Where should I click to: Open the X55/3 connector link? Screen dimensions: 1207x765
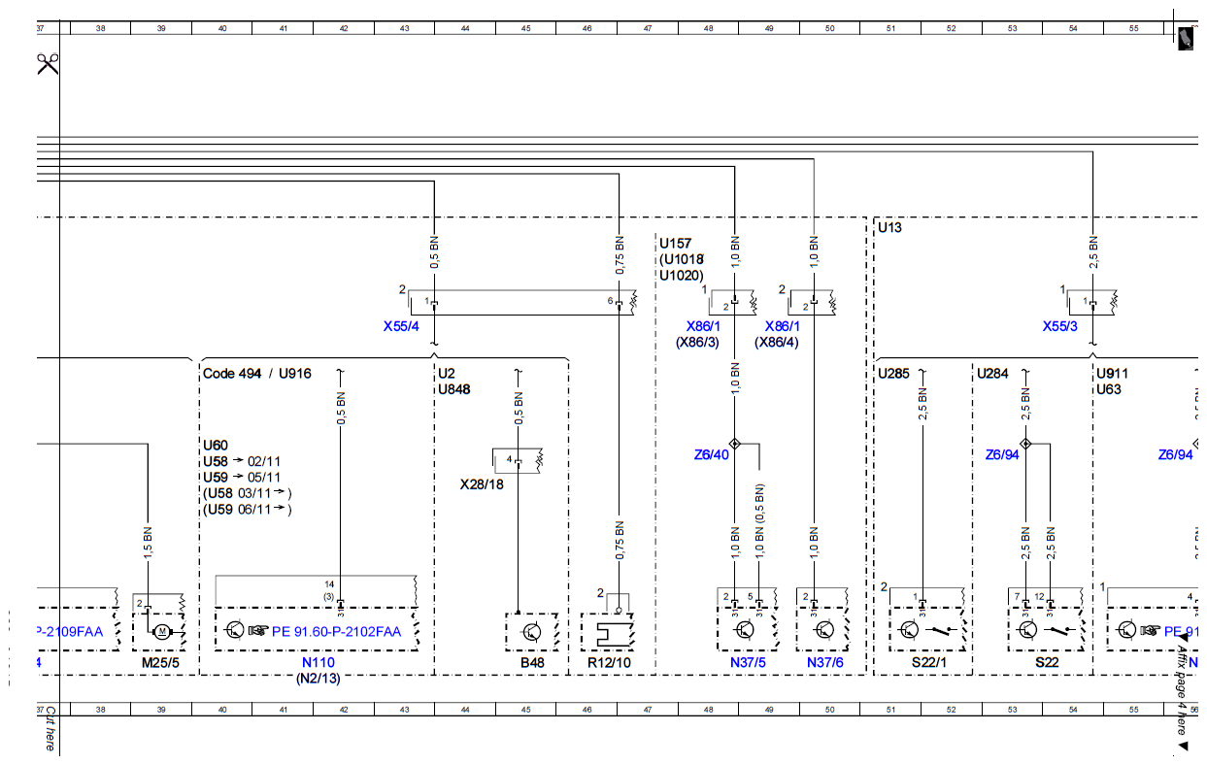1060,327
